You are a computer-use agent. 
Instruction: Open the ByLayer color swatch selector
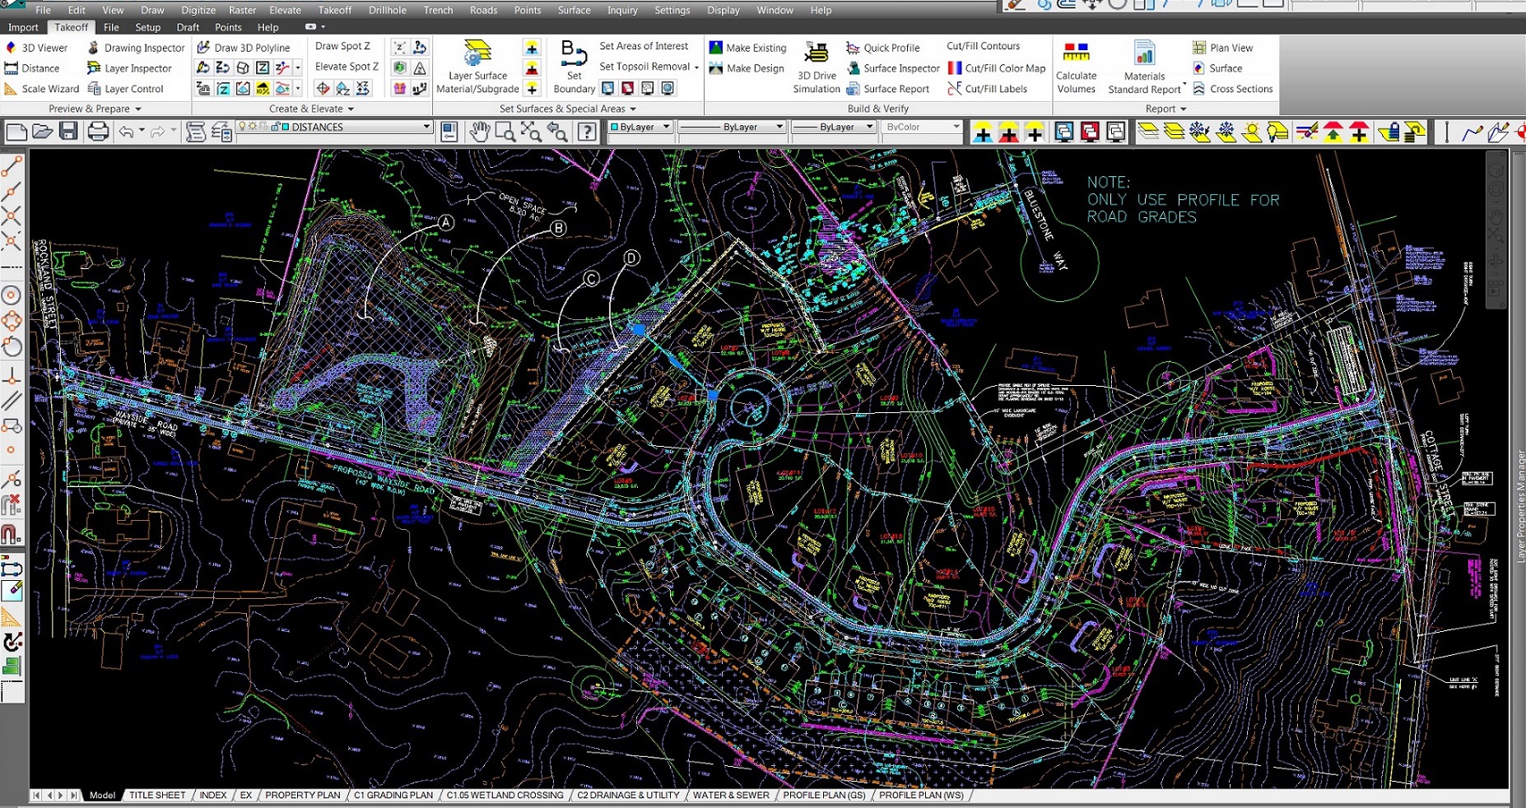pyautogui.click(x=640, y=127)
